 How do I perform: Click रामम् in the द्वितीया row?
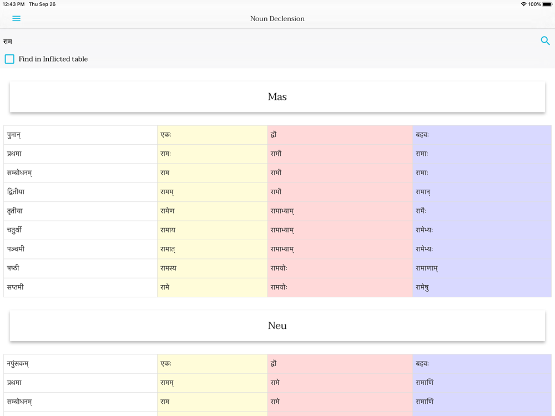click(213, 192)
